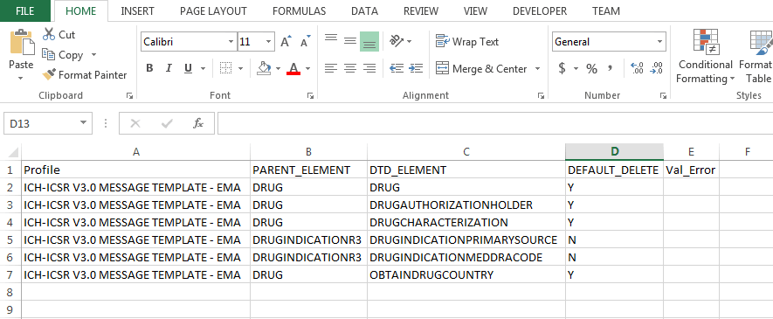Click into the formula bar
The height and width of the screenshot is (319, 773).
(495, 123)
